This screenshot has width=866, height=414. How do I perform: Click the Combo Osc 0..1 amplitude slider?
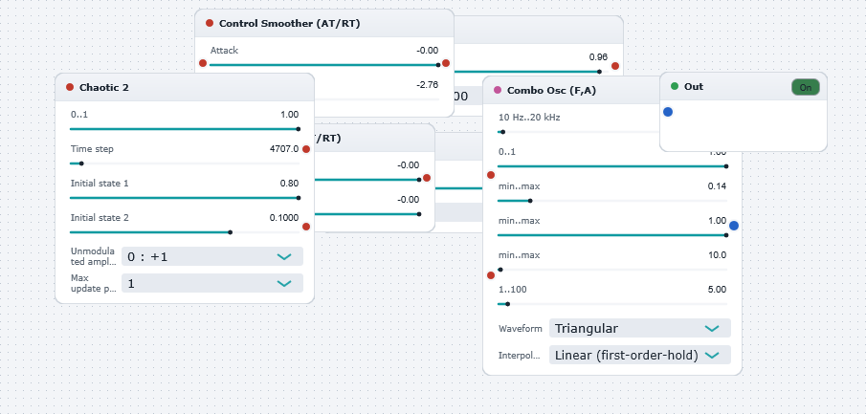pos(612,166)
